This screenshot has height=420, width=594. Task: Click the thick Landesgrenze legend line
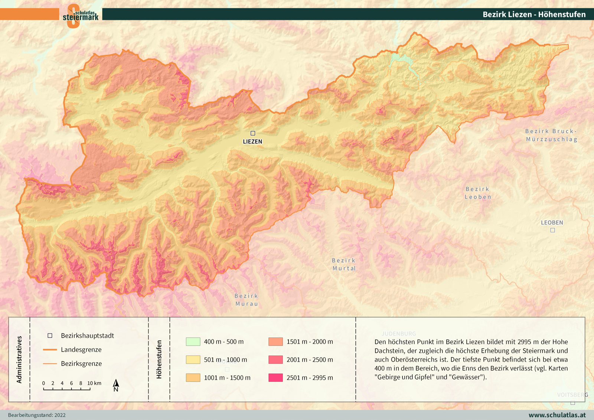(x=50, y=350)
